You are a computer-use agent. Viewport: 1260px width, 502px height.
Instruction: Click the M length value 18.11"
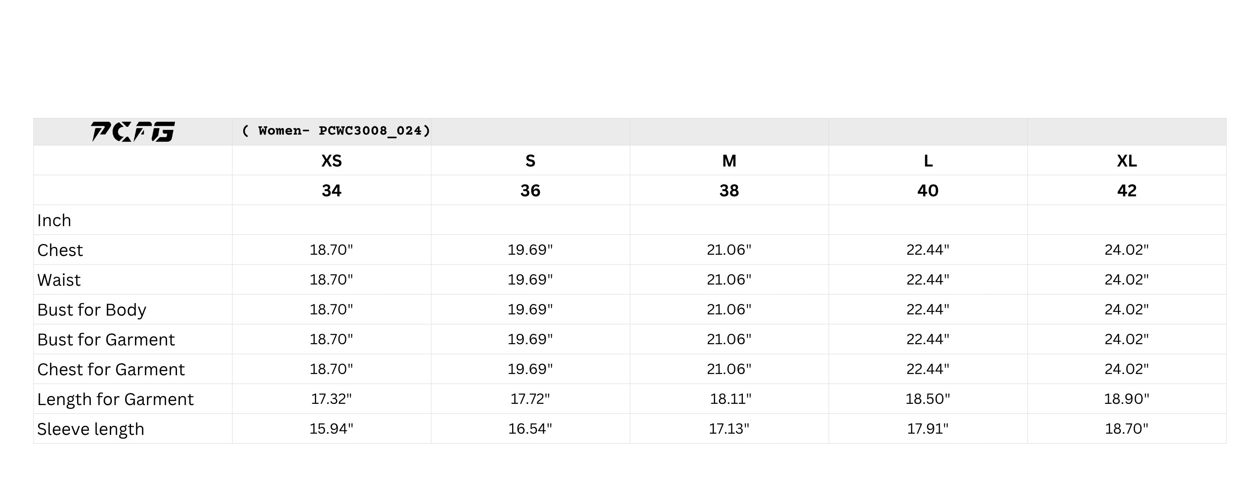(x=731, y=399)
